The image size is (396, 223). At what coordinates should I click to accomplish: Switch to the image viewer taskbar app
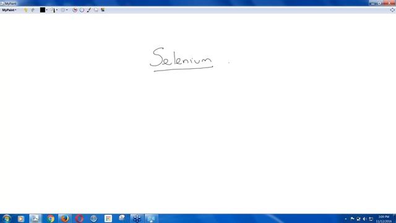[35, 219]
